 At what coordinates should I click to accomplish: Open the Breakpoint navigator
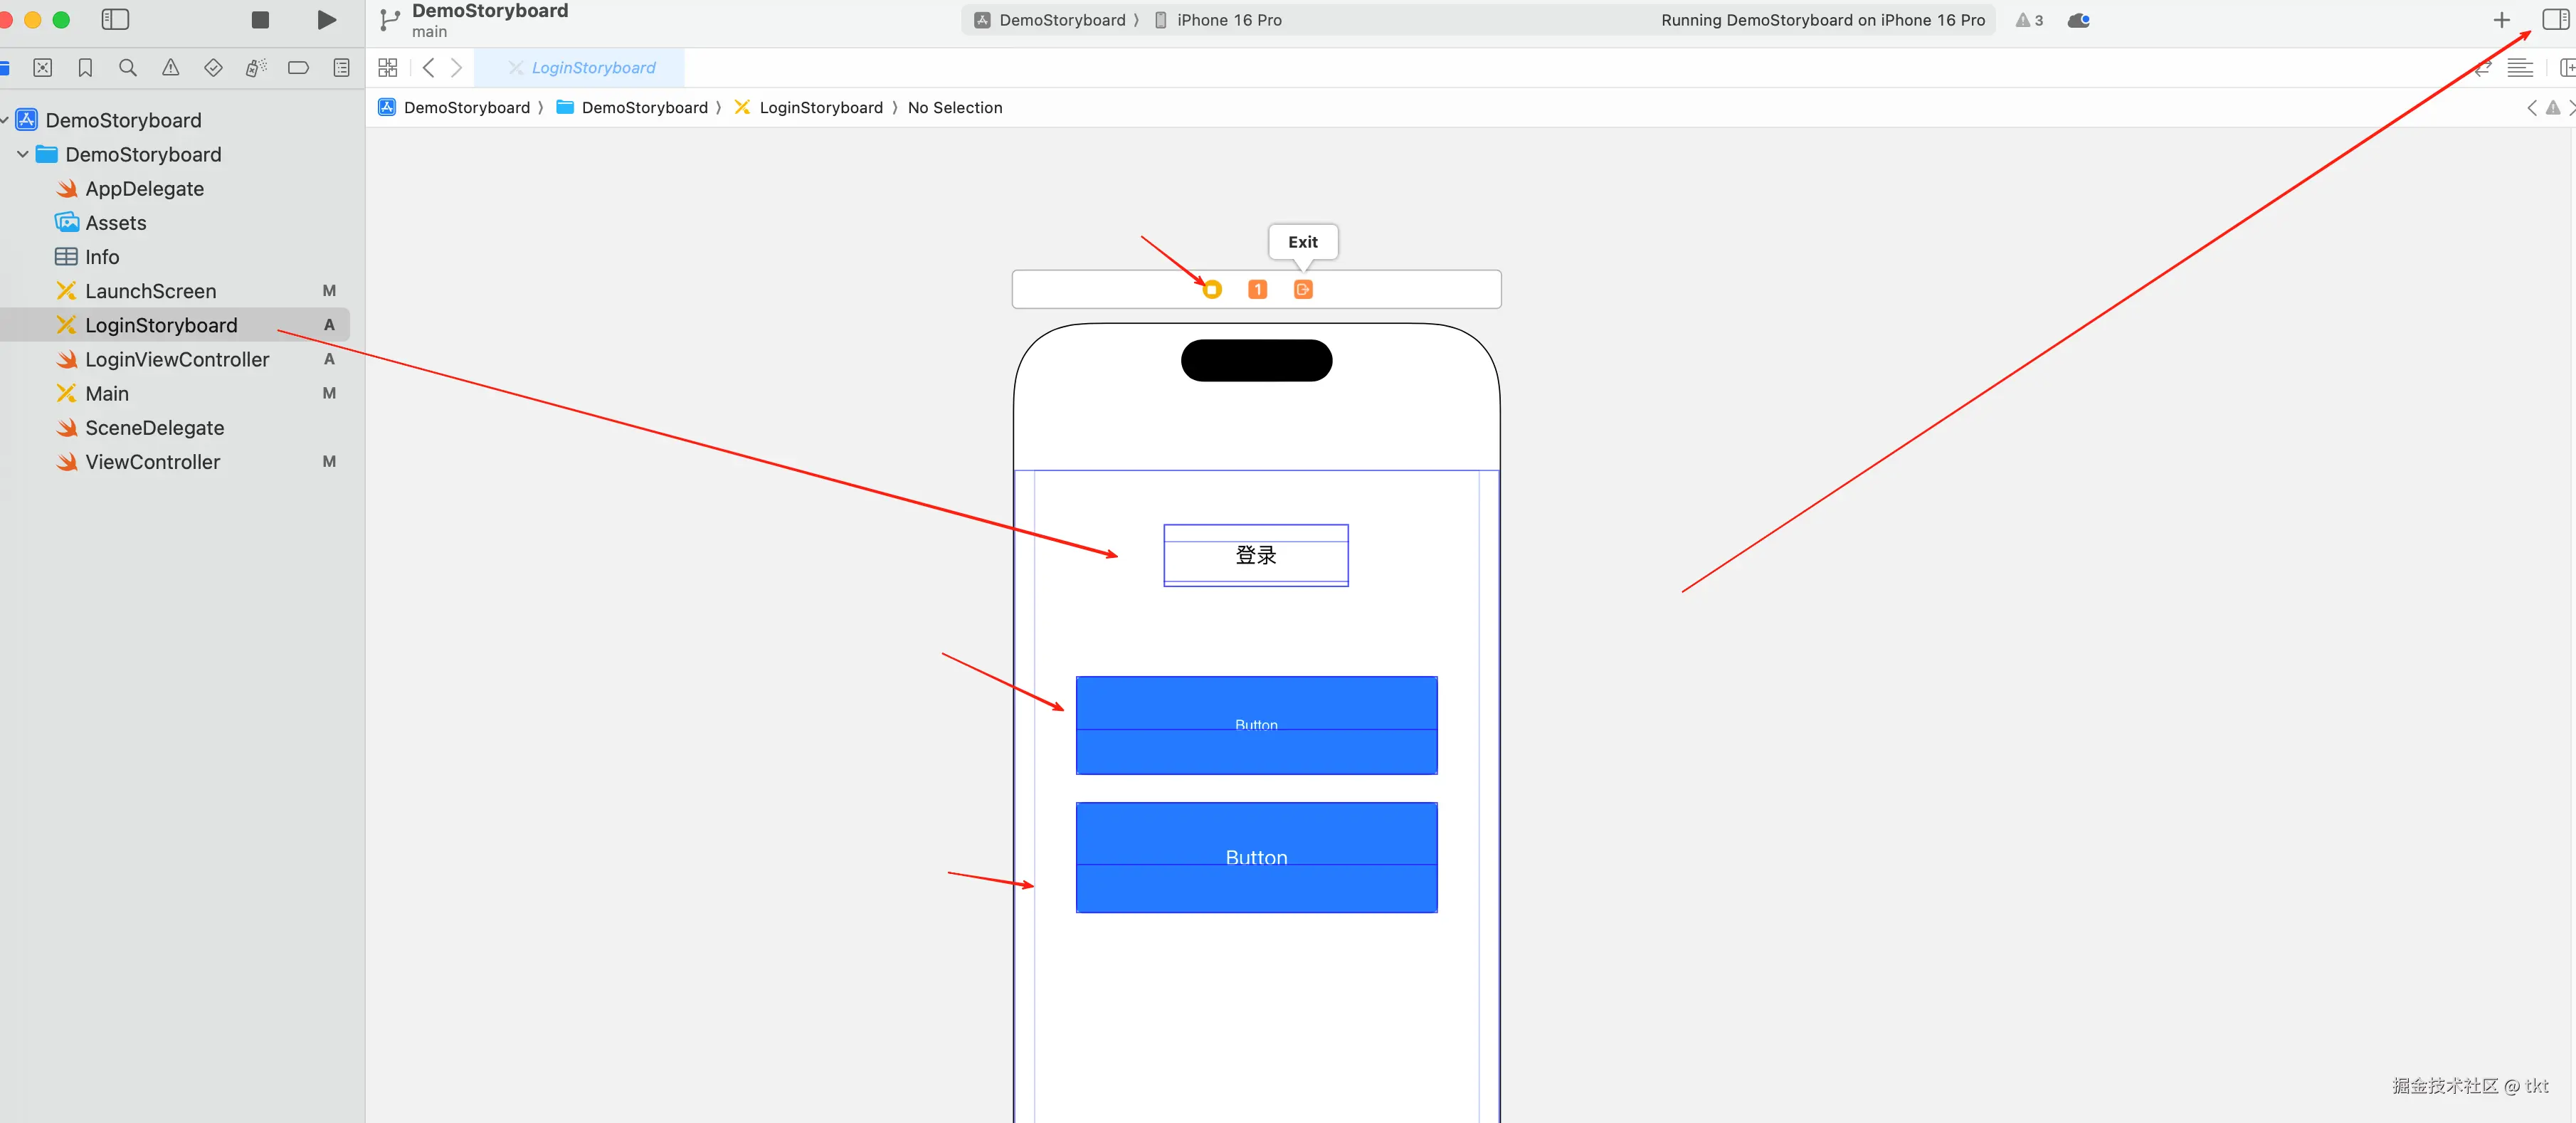point(298,68)
